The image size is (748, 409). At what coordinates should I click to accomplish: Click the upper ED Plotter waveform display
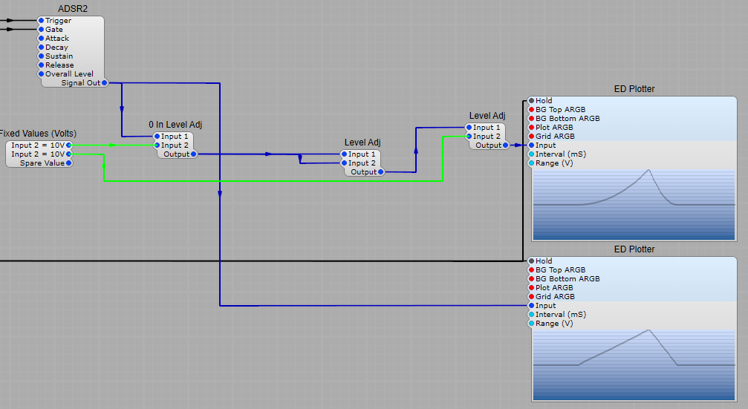click(634, 204)
